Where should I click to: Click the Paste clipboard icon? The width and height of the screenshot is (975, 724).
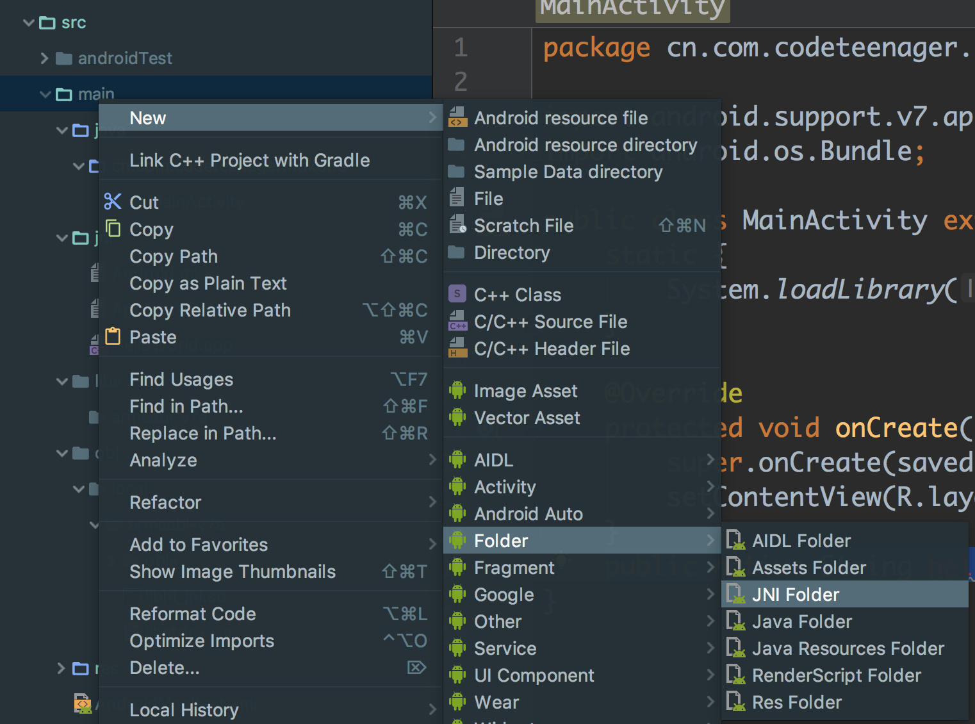113,336
